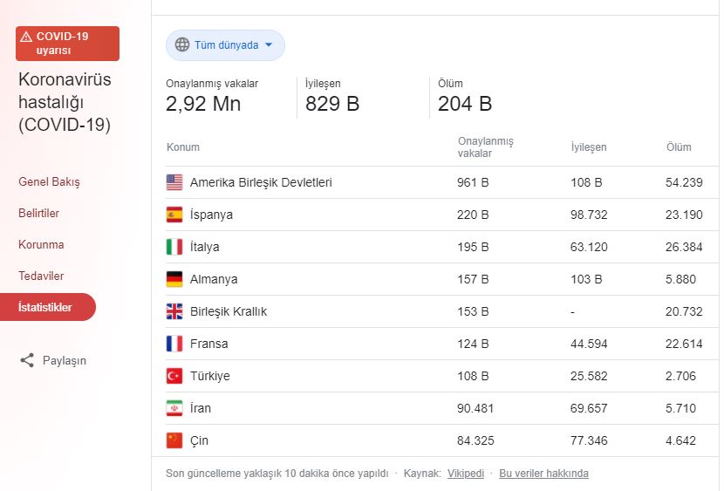Image resolution: width=724 pixels, height=491 pixels.
Task: Select the İstatistikler tab
Action: click(x=46, y=308)
